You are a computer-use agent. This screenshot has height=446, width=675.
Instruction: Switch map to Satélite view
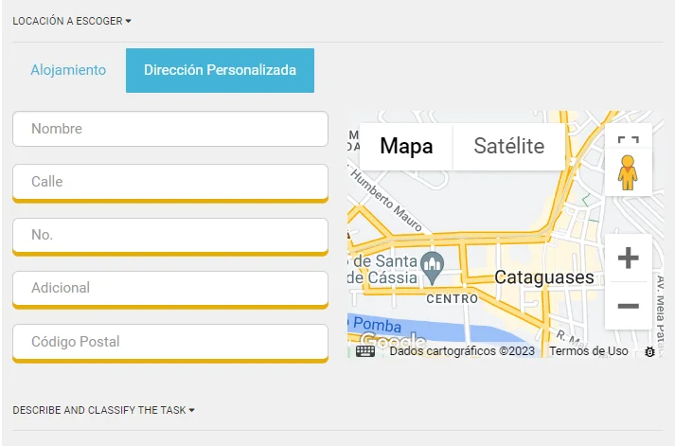click(508, 146)
